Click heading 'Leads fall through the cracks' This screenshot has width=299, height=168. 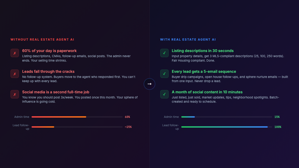point(48,71)
